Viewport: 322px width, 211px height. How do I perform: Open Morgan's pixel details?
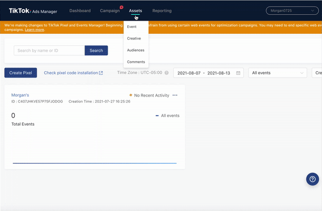tap(20, 95)
